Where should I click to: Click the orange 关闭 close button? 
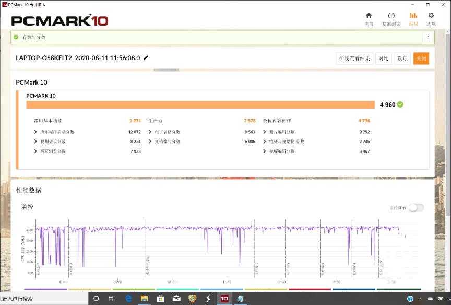click(x=421, y=58)
